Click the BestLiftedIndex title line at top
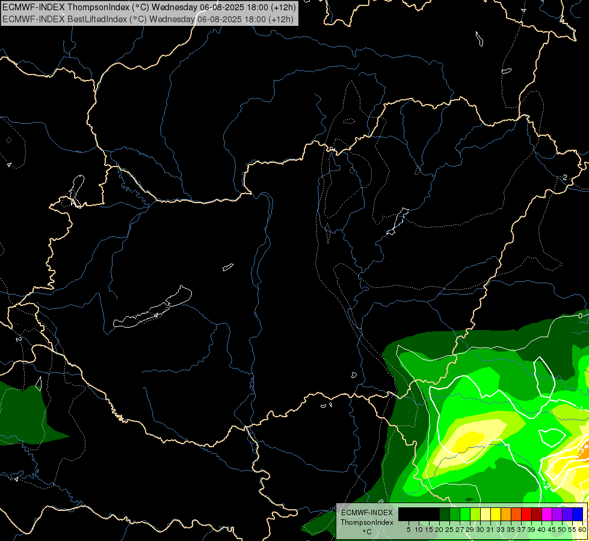 [x=149, y=19]
